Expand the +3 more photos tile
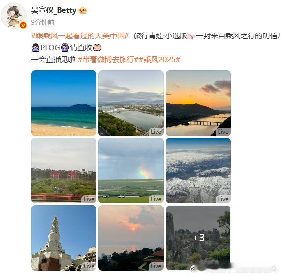The height and width of the screenshot is (276, 281). (x=198, y=238)
